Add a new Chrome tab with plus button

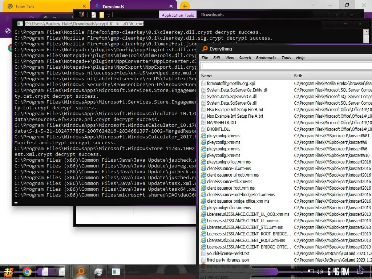(185, 6)
